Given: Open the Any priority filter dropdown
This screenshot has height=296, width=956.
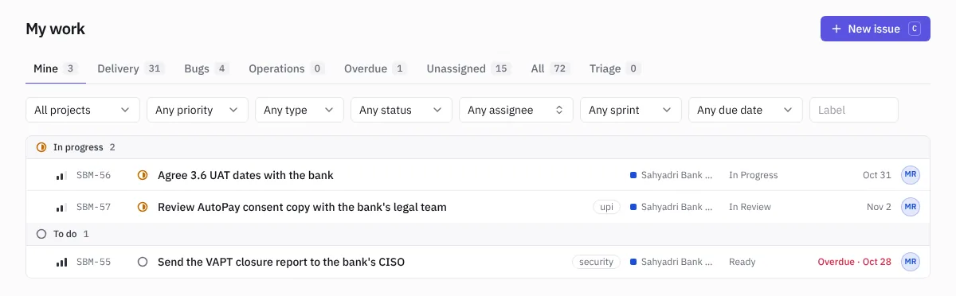Looking at the screenshot, I should pyautogui.click(x=198, y=110).
